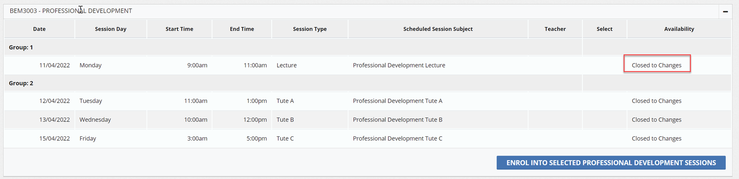Click the 15/04/2022 date cell

[x=55, y=138]
